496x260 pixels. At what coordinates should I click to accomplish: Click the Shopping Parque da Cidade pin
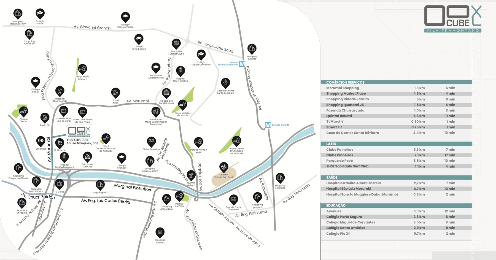coord(18,169)
